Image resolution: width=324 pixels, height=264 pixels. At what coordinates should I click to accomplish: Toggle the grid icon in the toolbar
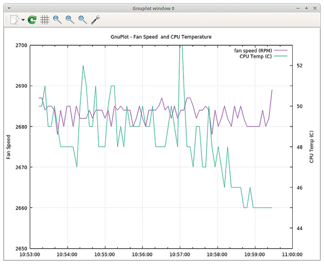(x=45, y=20)
